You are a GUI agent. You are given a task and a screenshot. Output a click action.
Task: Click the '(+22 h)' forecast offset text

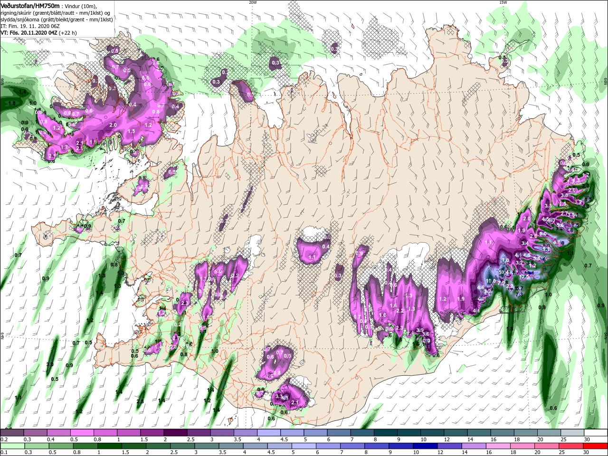click(x=67, y=33)
